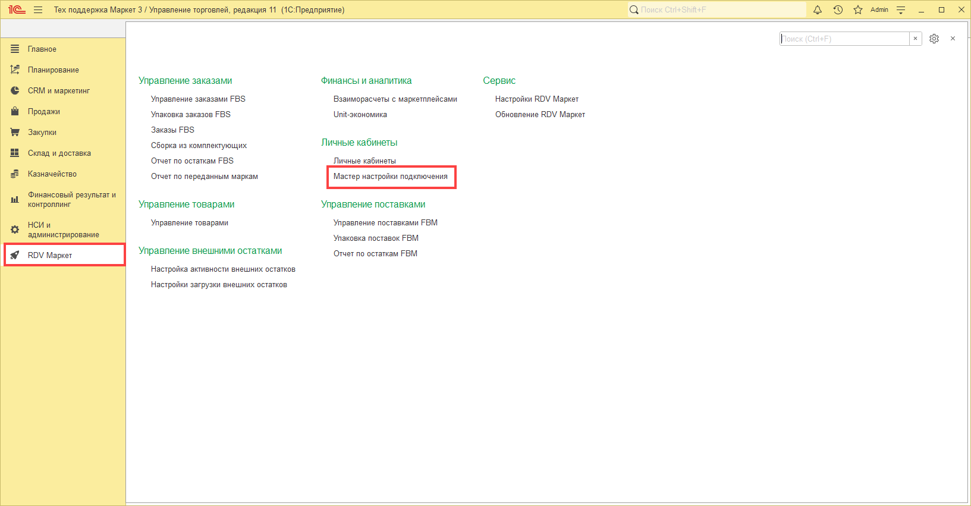Click the Закупки cart icon
This screenshot has height=506, width=971.
[x=15, y=132]
